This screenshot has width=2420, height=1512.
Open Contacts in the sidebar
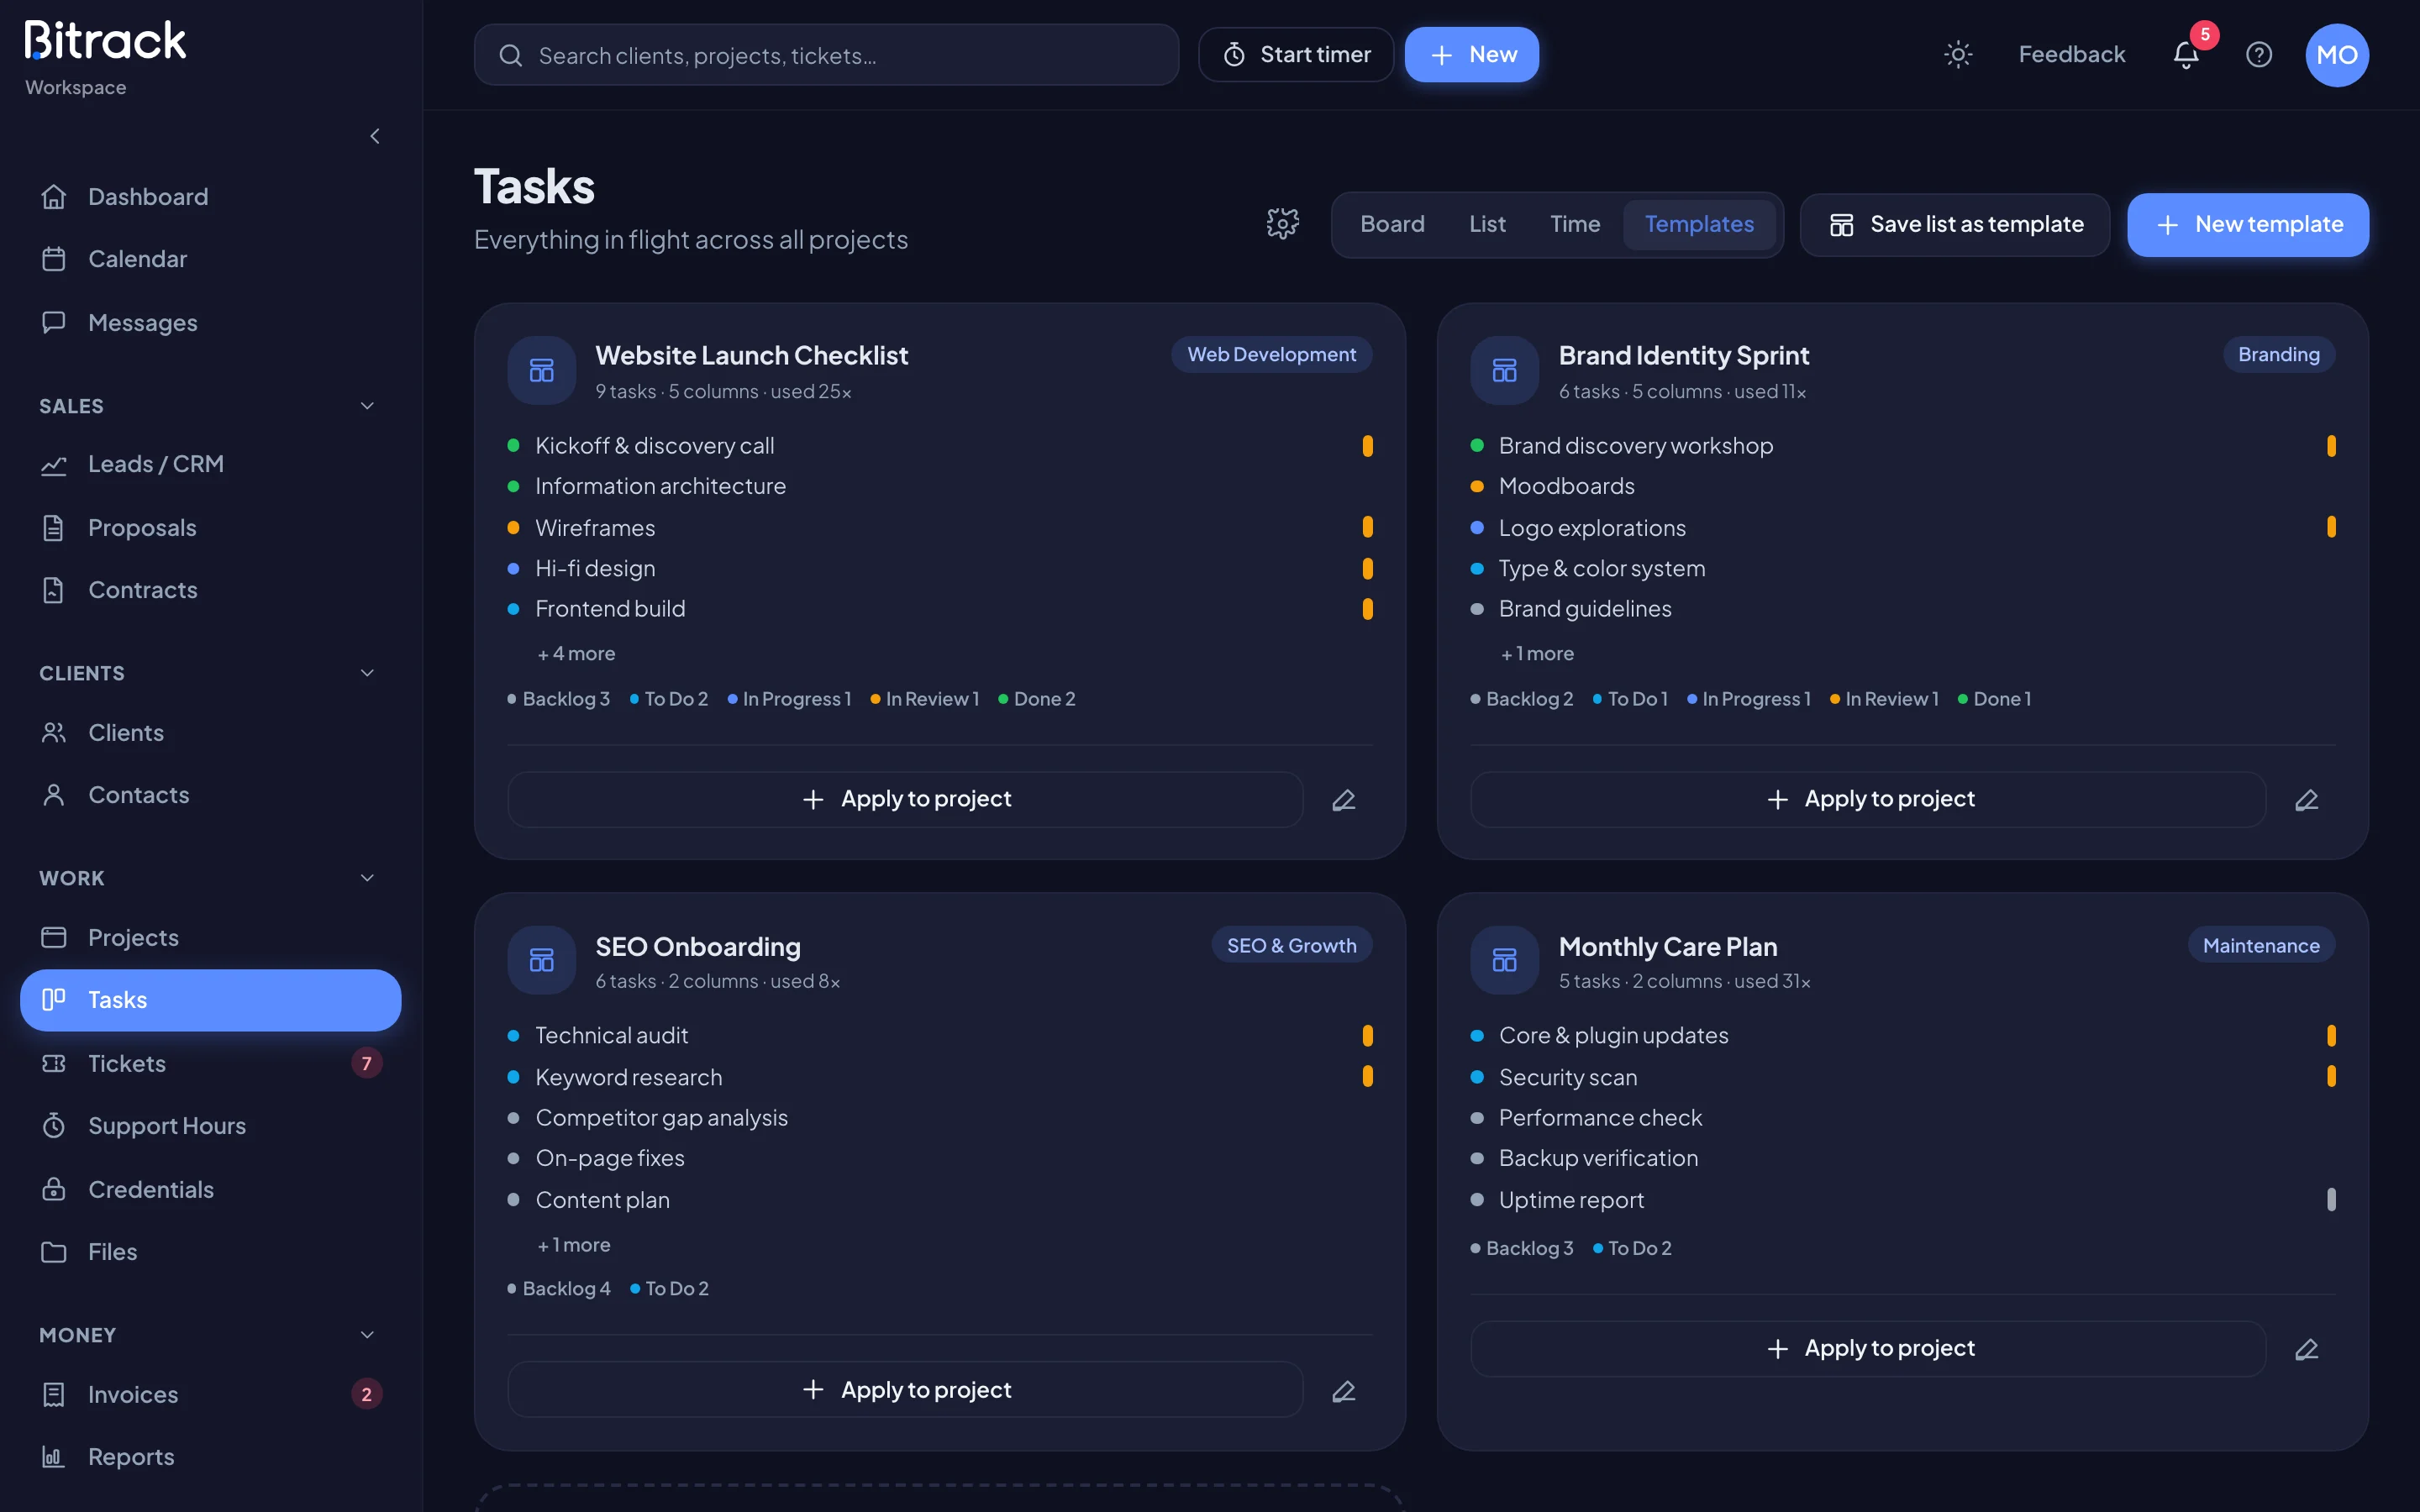click(x=210, y=795)
